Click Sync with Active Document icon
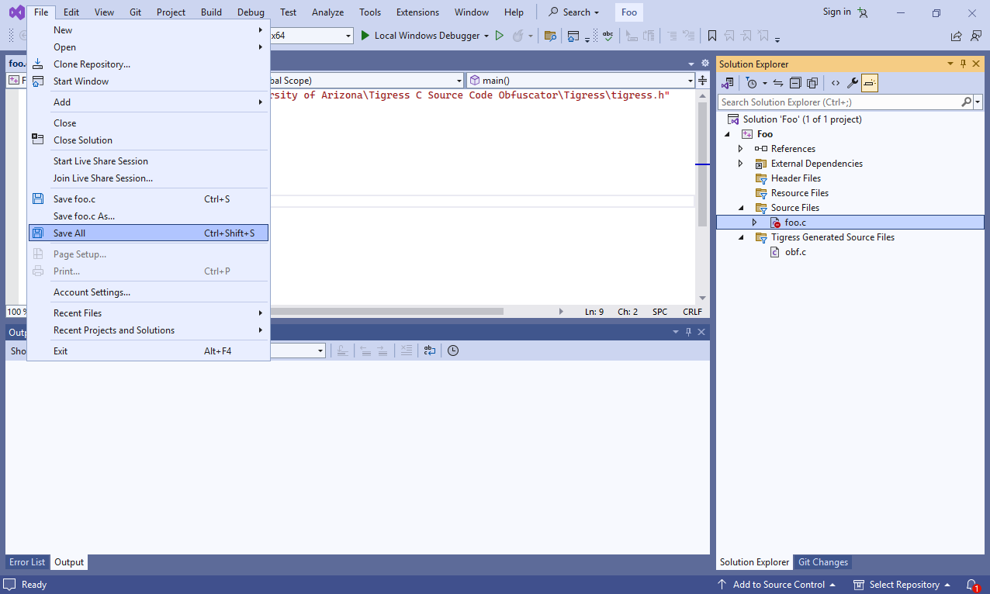This screenshot has width=990, height=594. click(778, 83)
